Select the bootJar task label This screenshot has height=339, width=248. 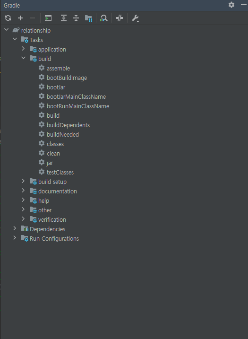56,87
